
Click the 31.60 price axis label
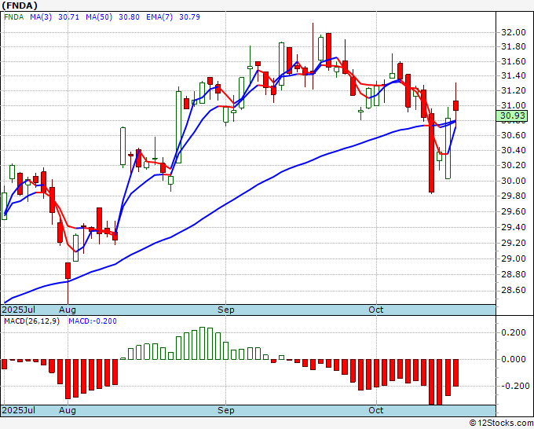(514, 61)
